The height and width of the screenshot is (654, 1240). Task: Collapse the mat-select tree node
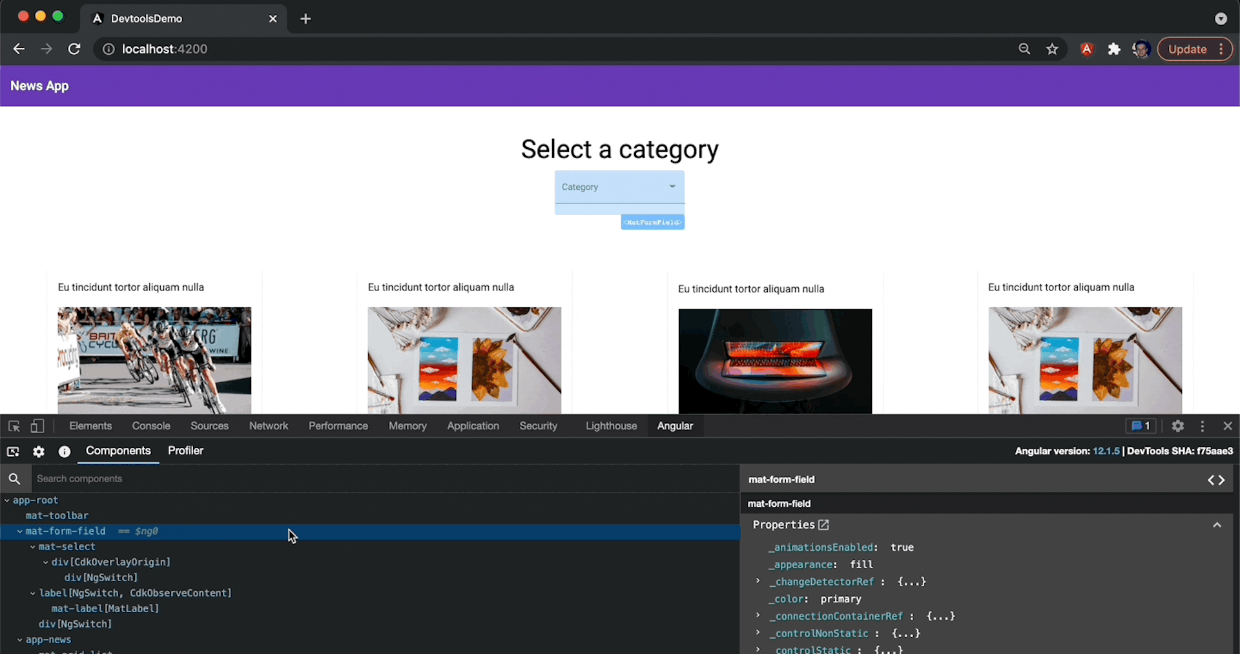[x=34, y=547]
